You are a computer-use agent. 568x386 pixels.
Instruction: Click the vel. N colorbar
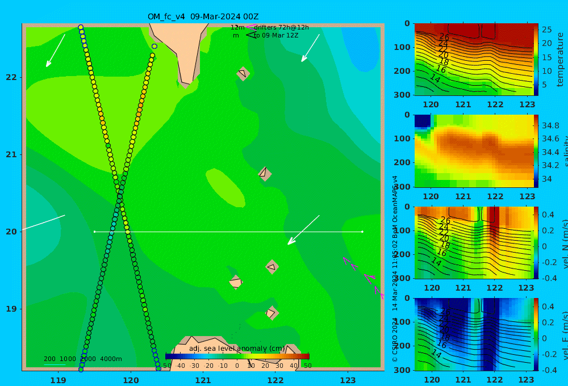click(x=536, y=242)
